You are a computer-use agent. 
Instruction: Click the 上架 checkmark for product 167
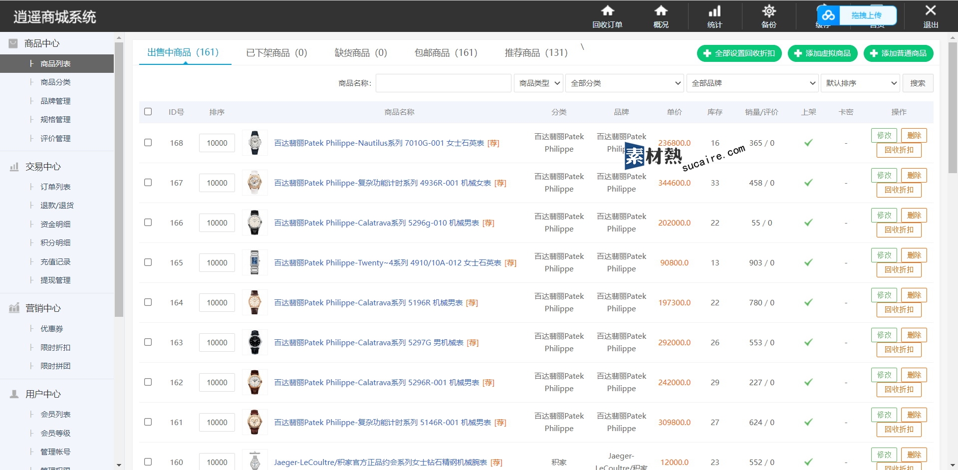click(808, 183)
